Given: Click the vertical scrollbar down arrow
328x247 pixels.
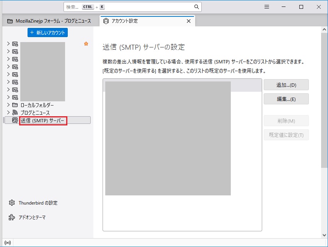Looking at the screenshot, I should point(325,235).
